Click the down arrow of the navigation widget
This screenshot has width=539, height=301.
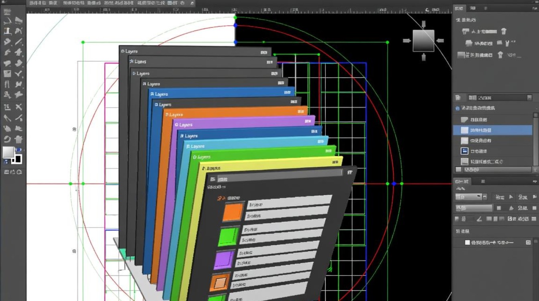[423, 57]
